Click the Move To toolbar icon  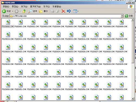click(x=52, y=11)
